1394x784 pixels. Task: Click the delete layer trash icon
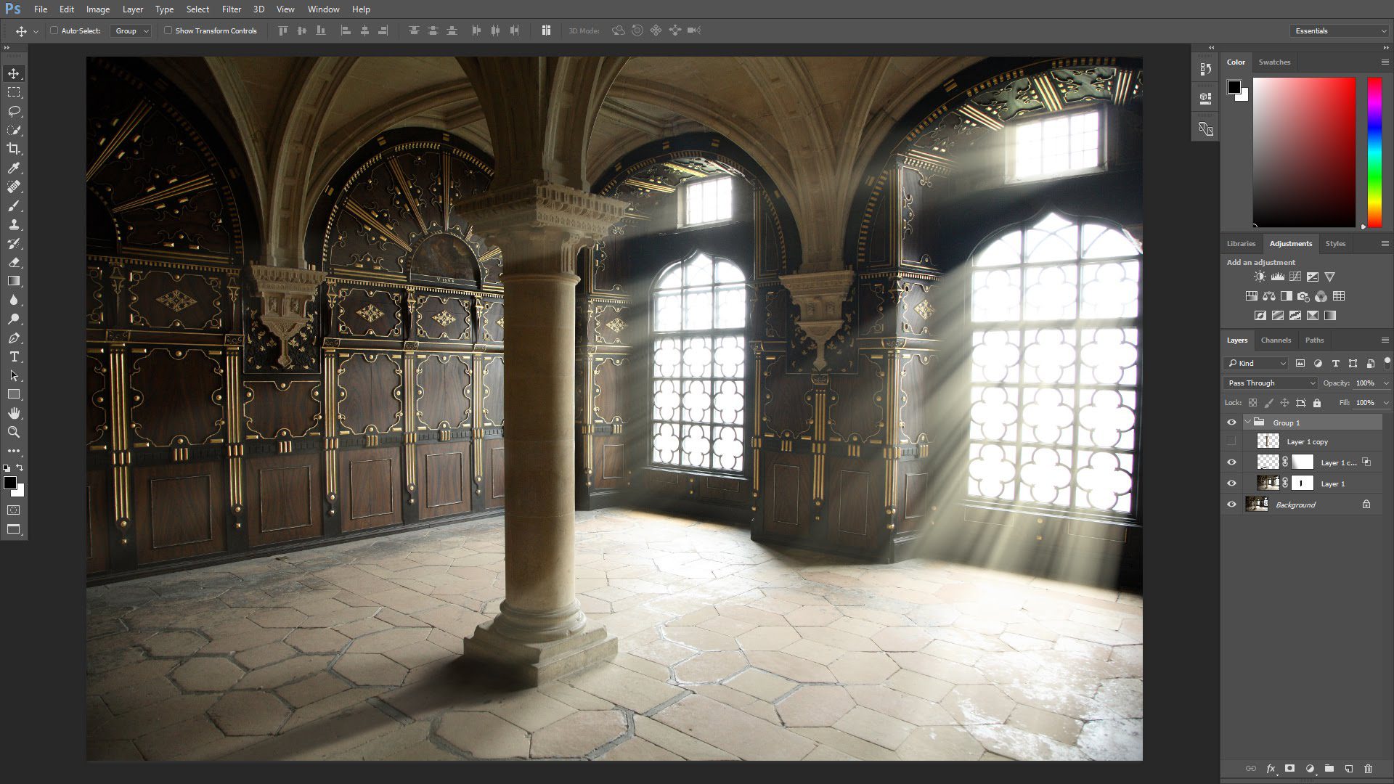click(1368, 768)
